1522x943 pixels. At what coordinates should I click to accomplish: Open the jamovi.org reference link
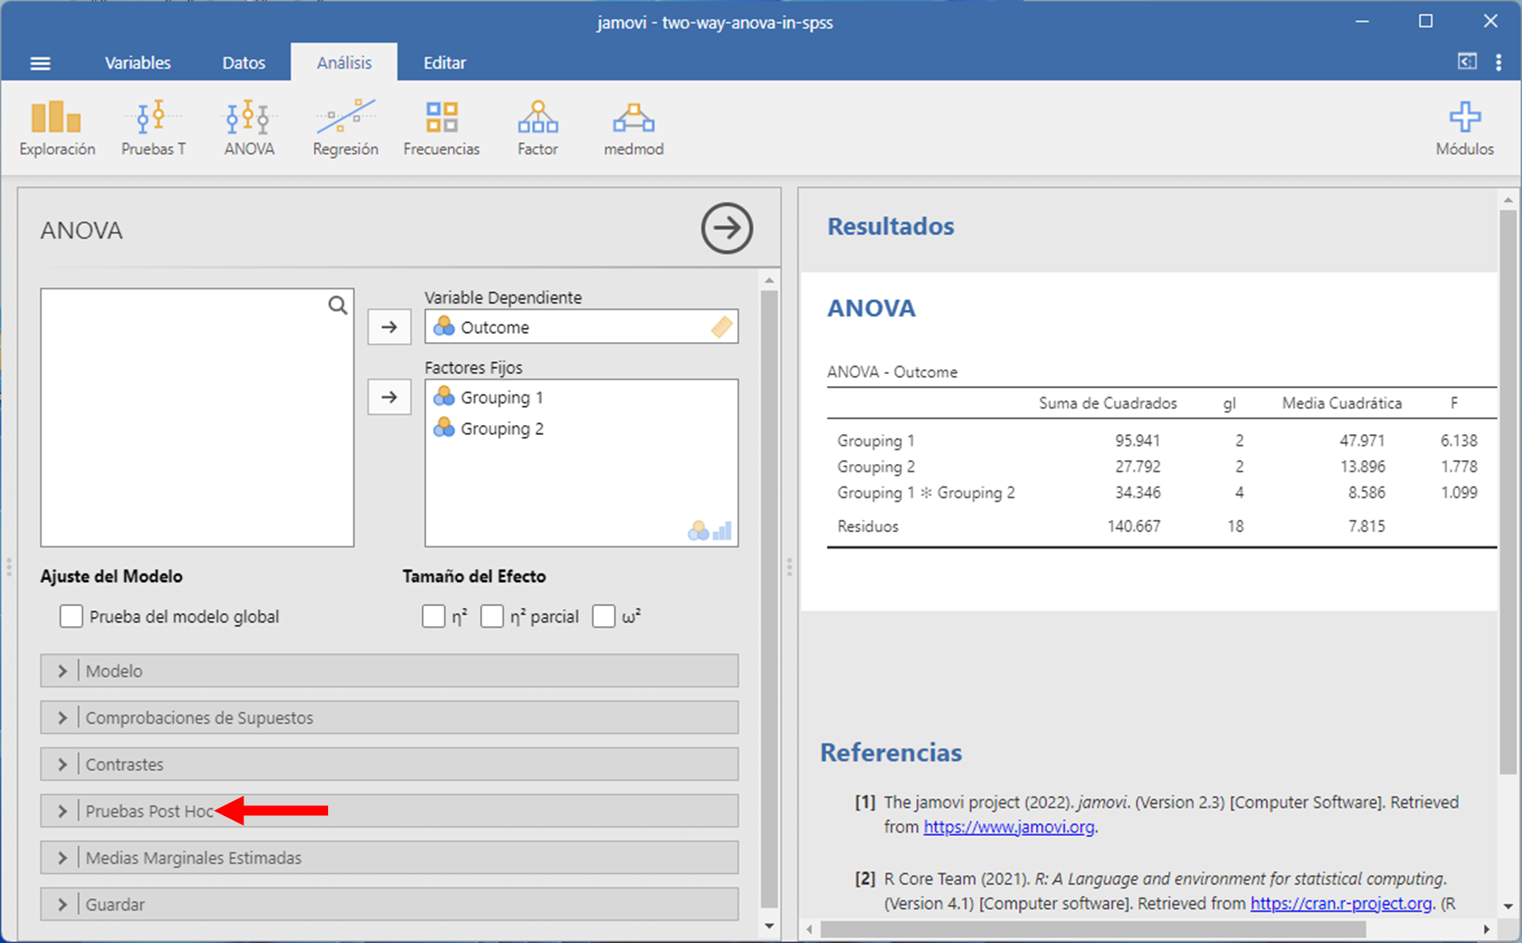click(x=1009, y=828)
